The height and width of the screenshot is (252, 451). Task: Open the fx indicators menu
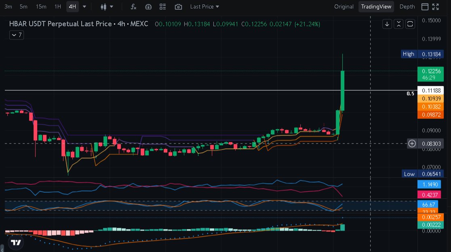coord(133,6)
